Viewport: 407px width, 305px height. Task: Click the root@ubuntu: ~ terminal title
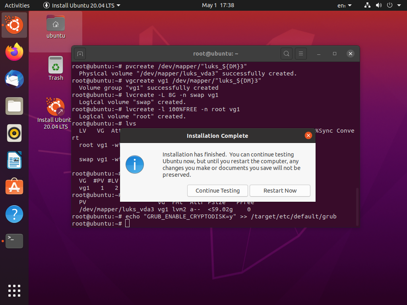(x=215, y=54)
